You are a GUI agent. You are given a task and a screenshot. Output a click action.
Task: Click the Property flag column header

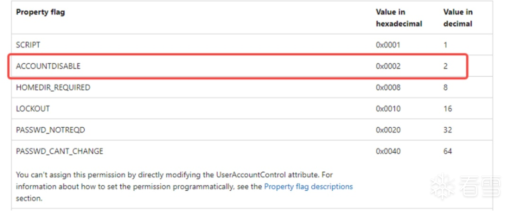point(40,12)
